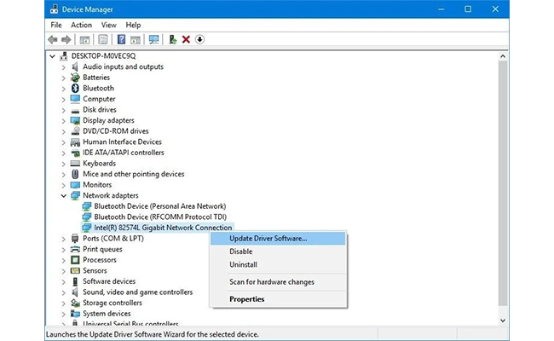The image size is (554, 341).
Task: Click the Disable down-arrow toolbar icon
Action: click(x=199, y=39)
